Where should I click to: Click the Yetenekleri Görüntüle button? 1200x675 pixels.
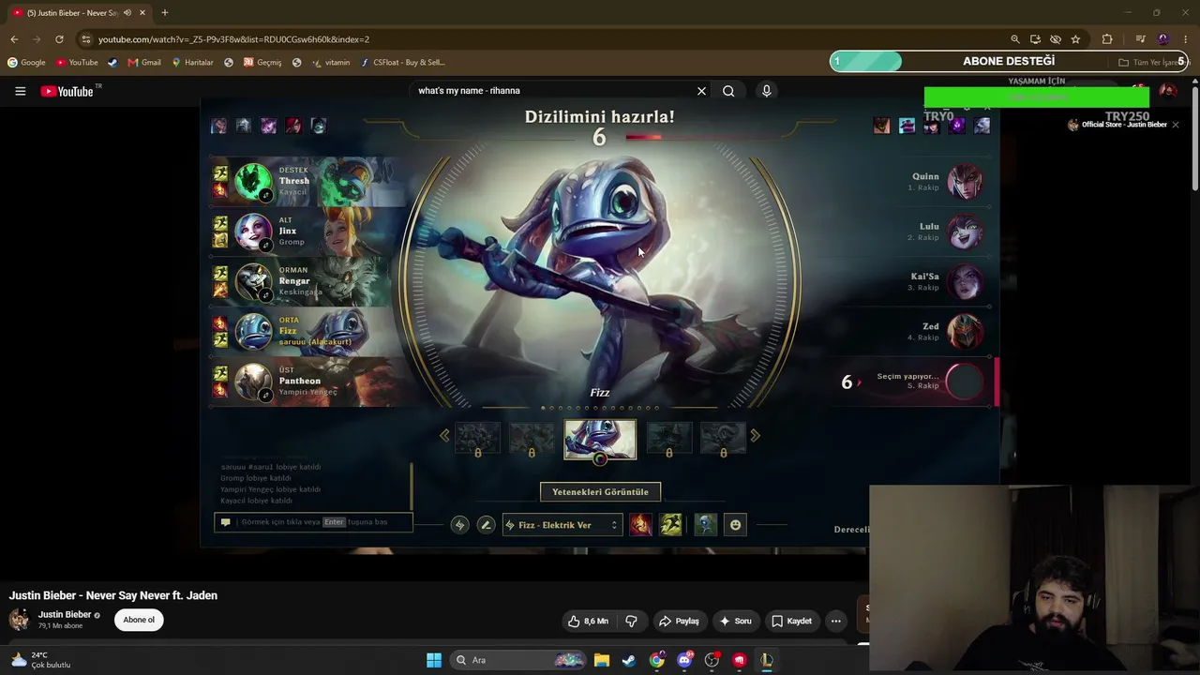pyautogui.click(x=600, y=491)
